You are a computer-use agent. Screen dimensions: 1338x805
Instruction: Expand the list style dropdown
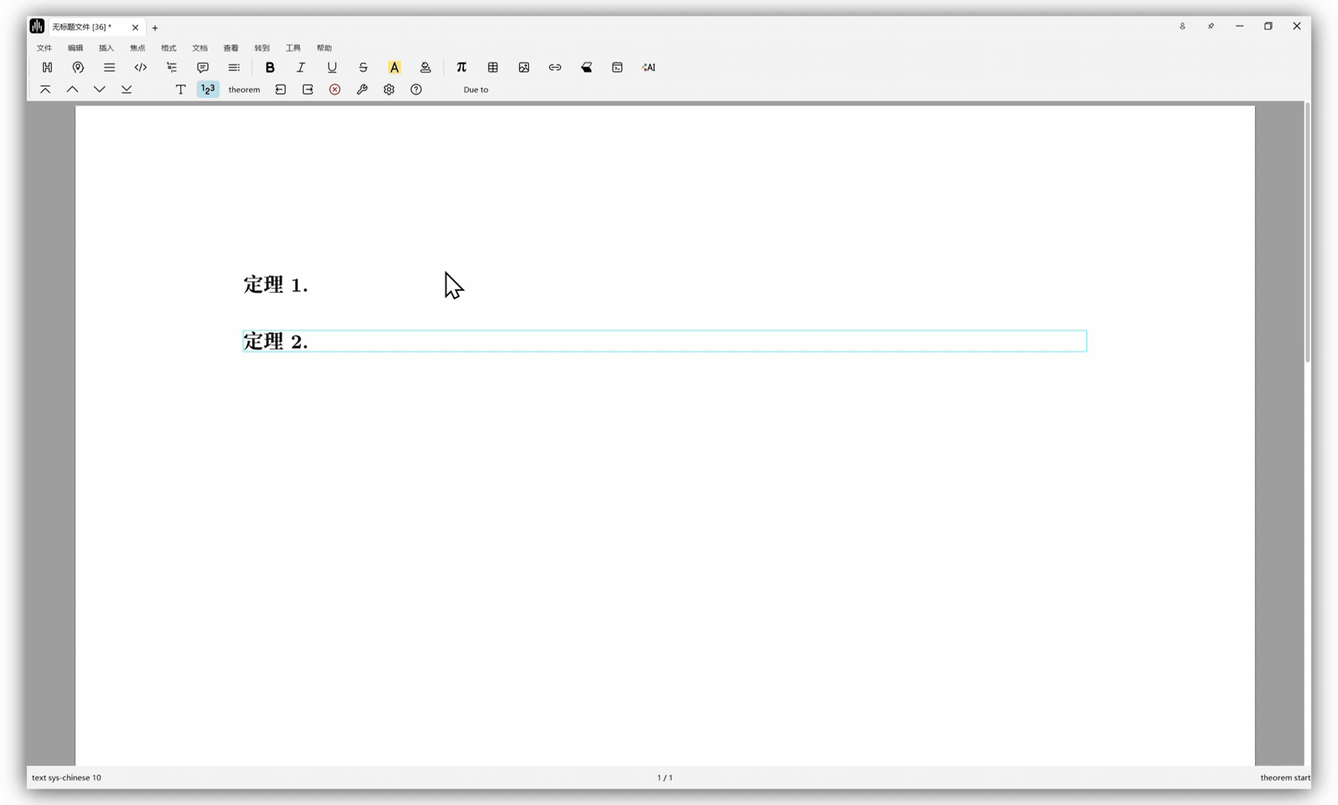(x=110, y=67)
